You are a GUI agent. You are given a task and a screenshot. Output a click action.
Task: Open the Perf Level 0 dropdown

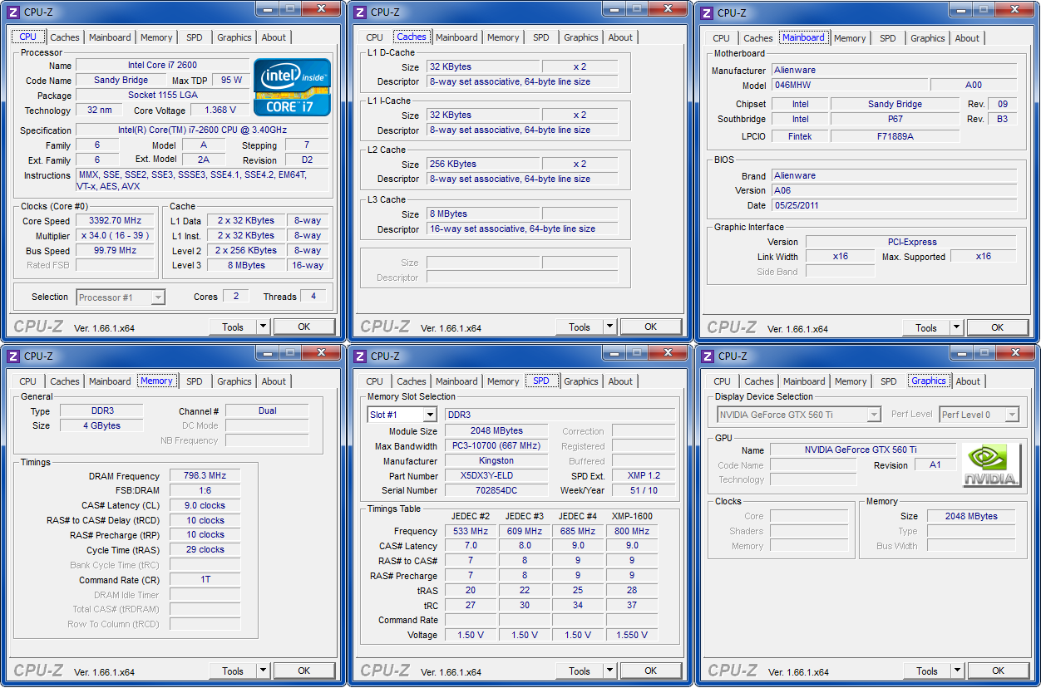pos(1012,415)
